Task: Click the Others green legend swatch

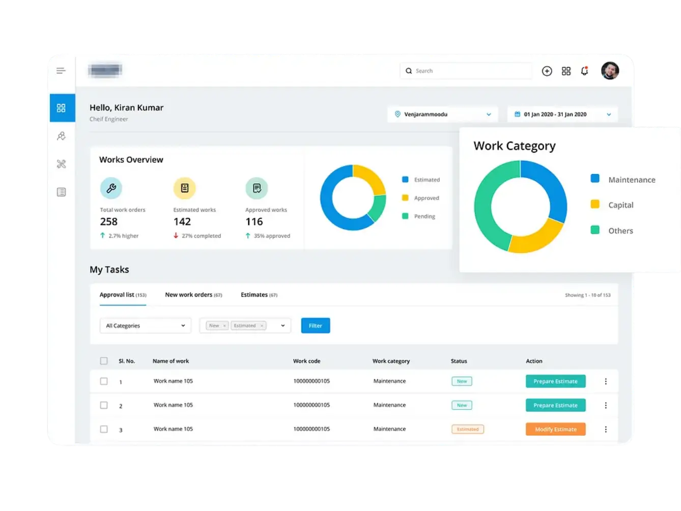Action: pyautogui.click(x=594, y=230)
